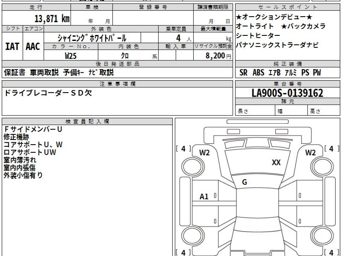Click the 長さ dimension label

pyautogui.click(x=243, y=112)
